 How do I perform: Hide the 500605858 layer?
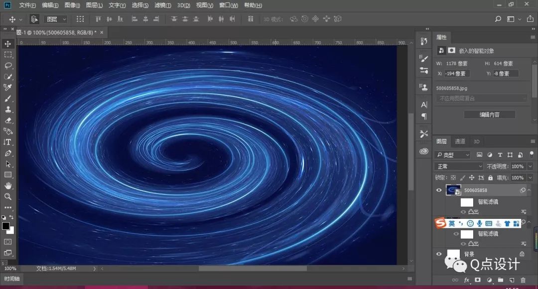[439, 190]
